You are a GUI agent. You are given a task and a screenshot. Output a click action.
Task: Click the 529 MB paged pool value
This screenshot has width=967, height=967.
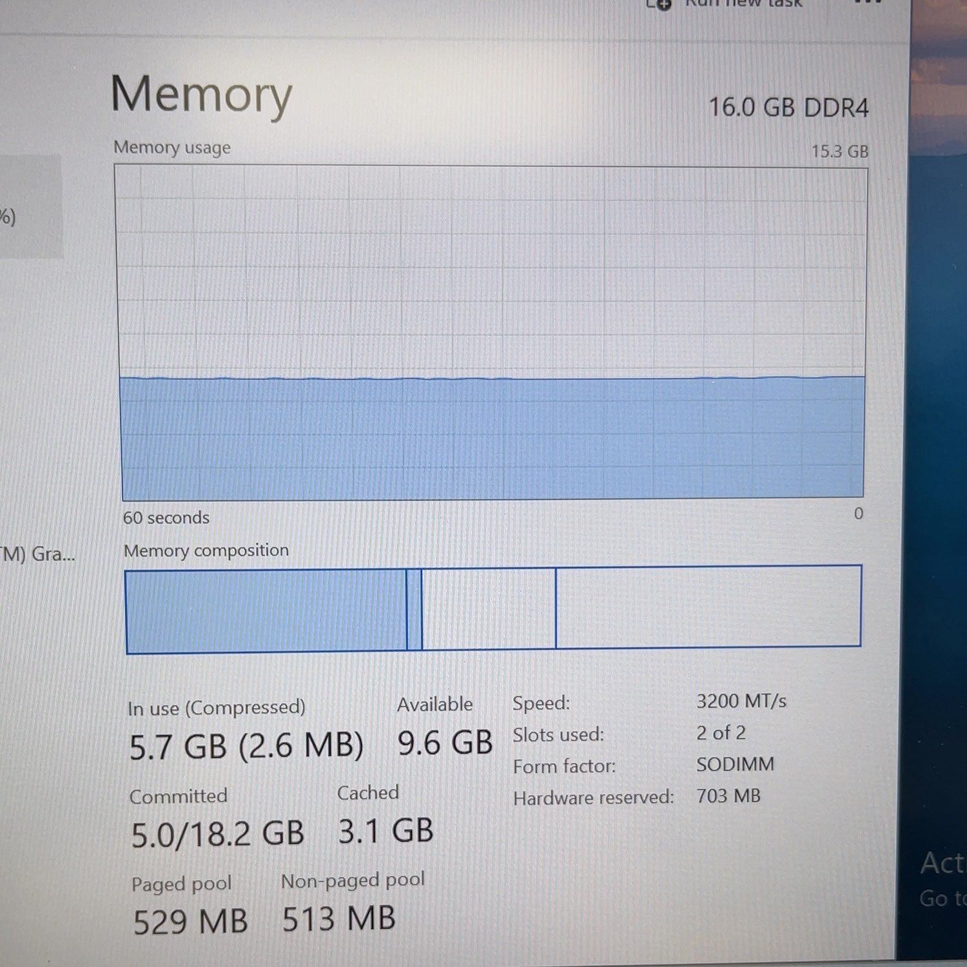click(190, 921)
